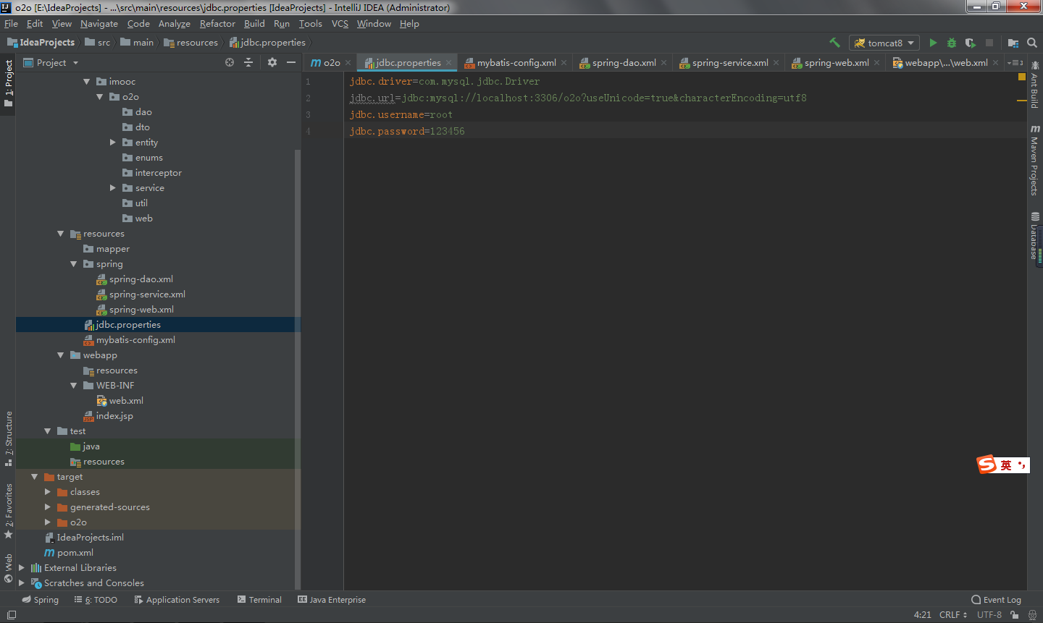Image resolution: width=1043 pixels, height=623 pixels.
Task: Open Ant Build tool window
Action: (1035, 85)
